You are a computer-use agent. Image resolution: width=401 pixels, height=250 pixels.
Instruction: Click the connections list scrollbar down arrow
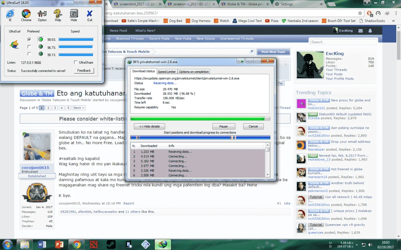coord(267,175)
